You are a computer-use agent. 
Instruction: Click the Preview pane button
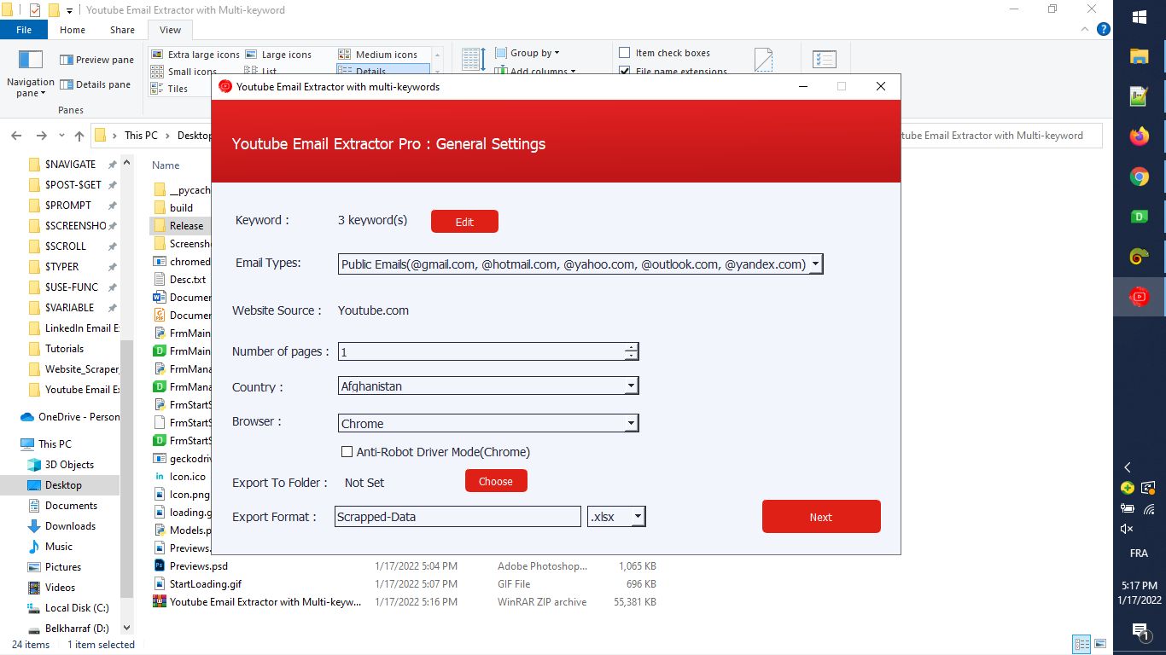click(96, 60)
